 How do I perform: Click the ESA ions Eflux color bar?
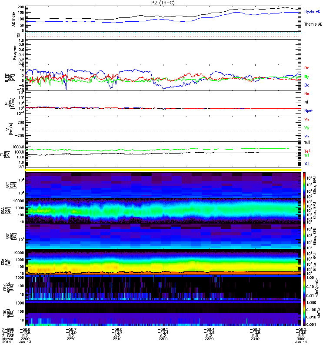point(304,211)
